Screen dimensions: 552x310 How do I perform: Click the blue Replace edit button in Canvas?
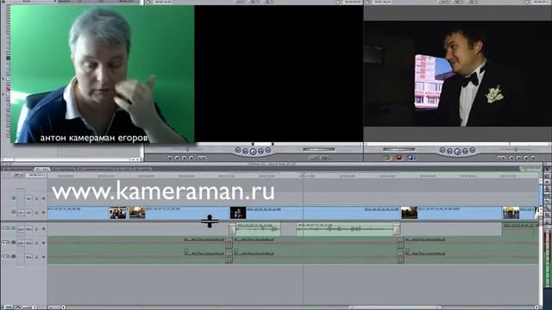411,158
